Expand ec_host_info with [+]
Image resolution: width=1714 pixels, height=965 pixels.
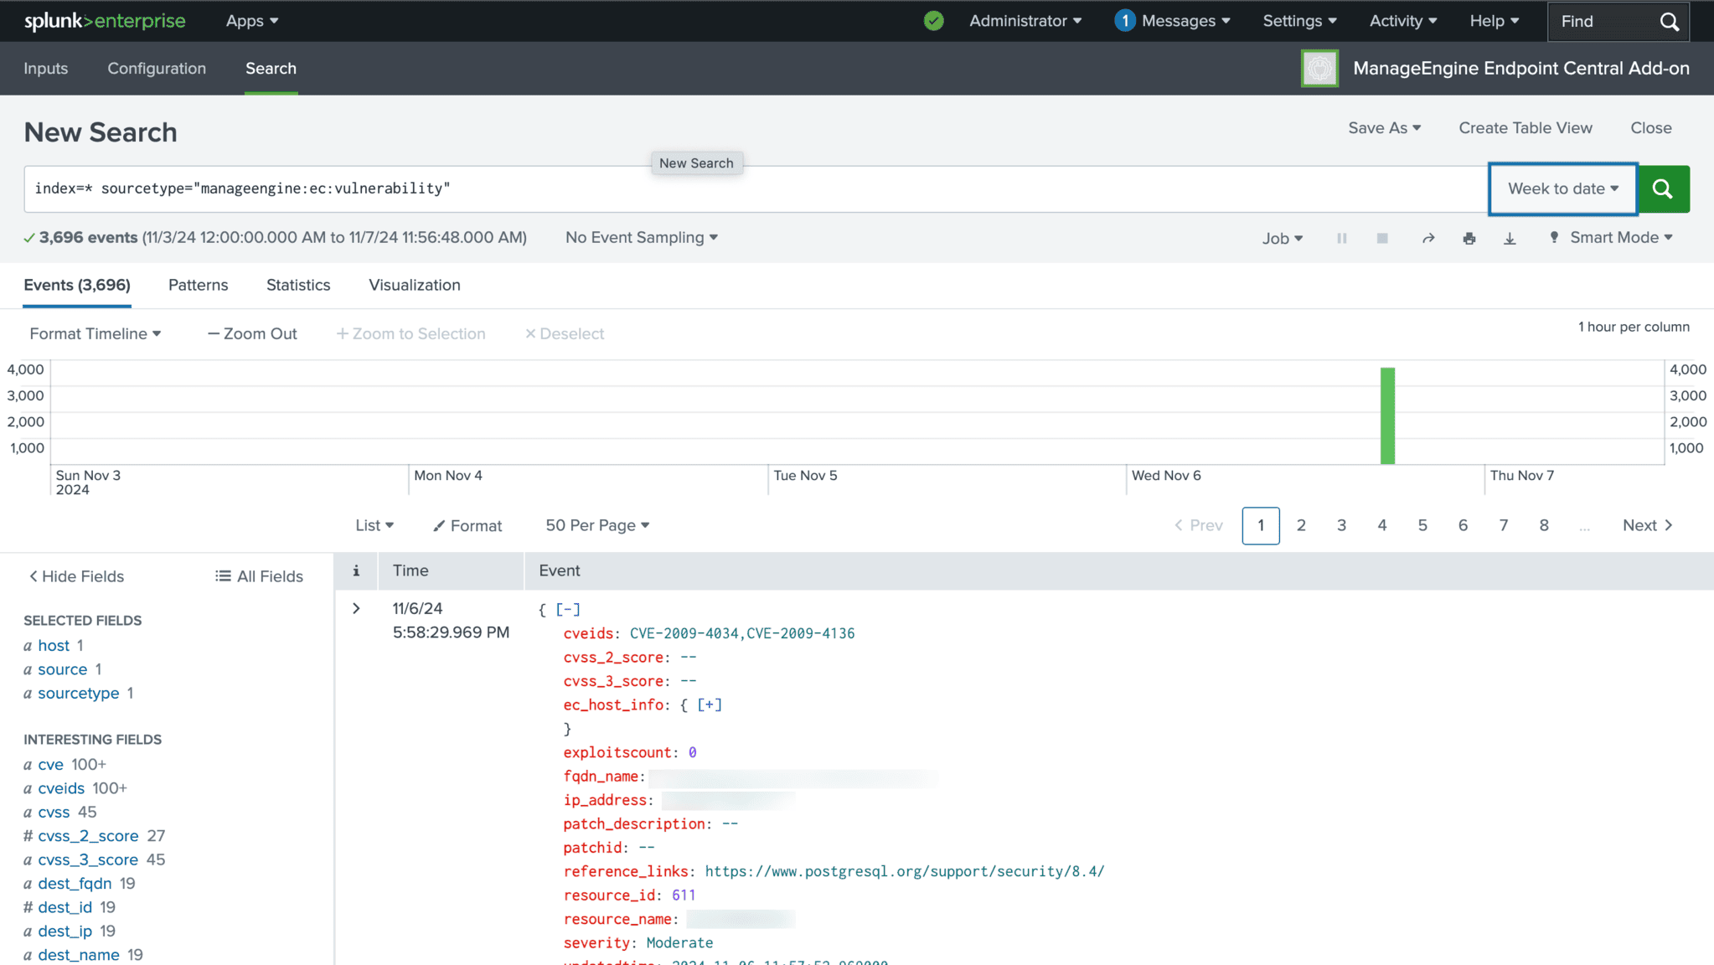coord(709,704)
